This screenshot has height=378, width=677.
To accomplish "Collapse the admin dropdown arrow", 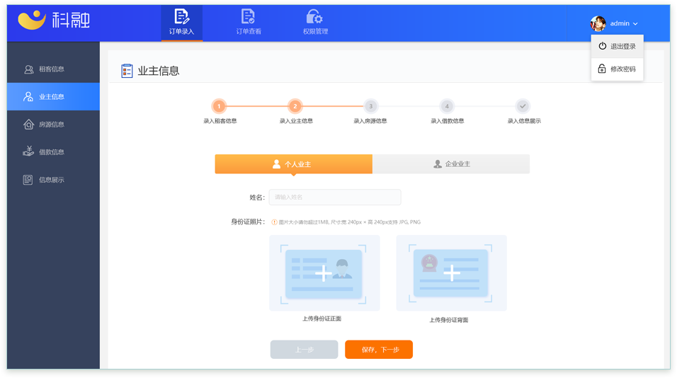I will click(636, 24).
